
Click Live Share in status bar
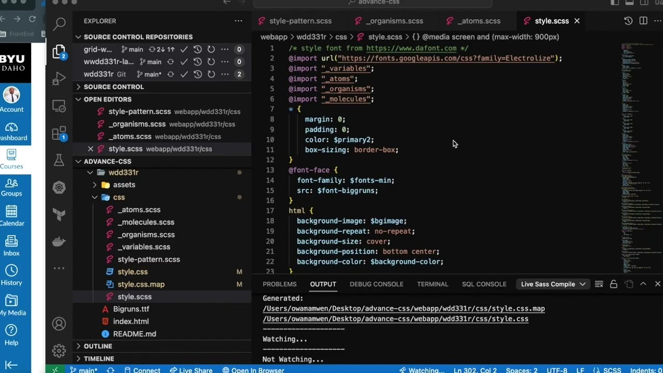click(x=191, y=370)
